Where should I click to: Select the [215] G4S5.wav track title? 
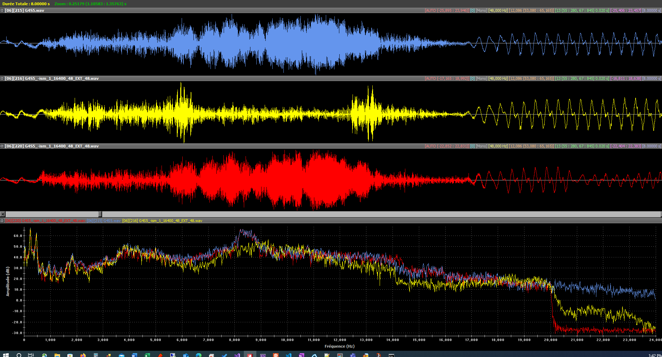(24, 10)
